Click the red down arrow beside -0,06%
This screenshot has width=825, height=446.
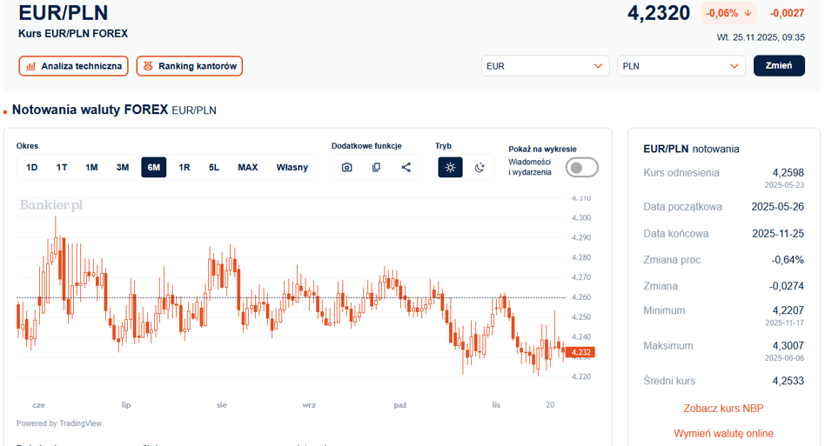point(748,13)
